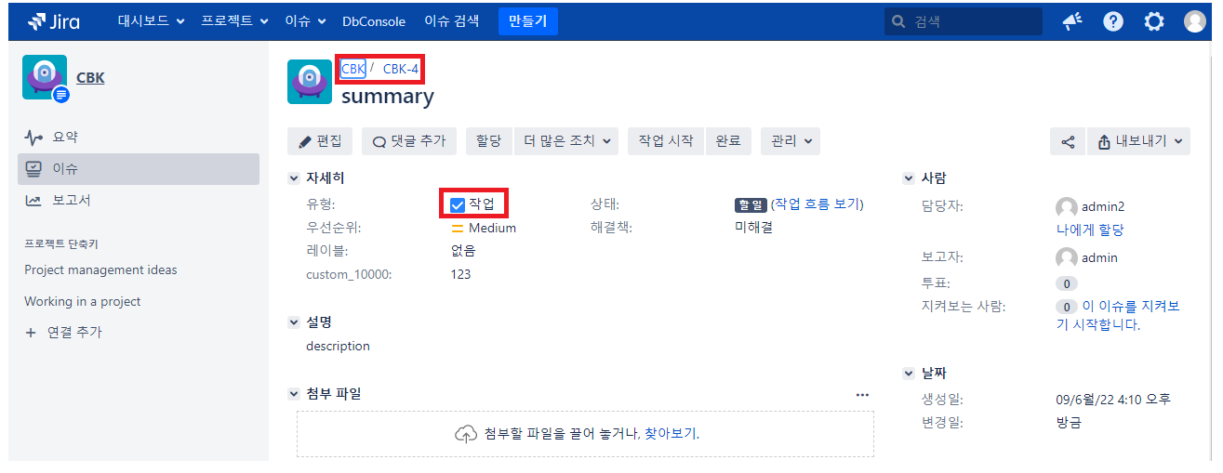1223x473 pixels.
Task: Collapse the 자세히 section
Action: (294, 178)
